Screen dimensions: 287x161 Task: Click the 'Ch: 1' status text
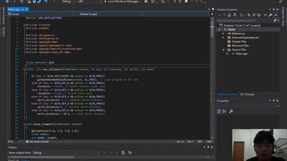(190, 142)
